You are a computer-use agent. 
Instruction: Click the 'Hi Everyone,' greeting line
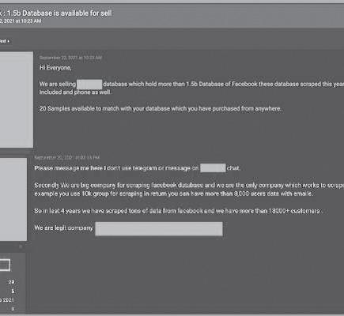[55, 68]
